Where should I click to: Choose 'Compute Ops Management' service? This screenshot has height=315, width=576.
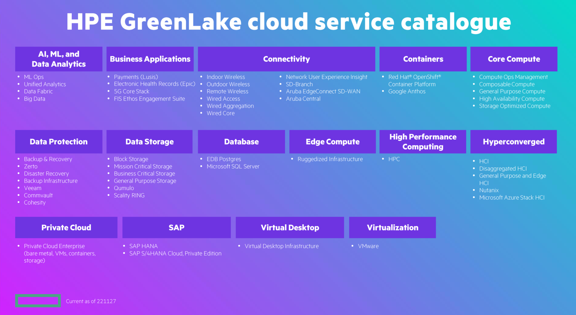[x=513, y=77]
